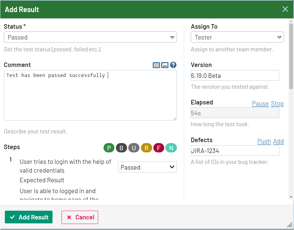Open the Status dropdown showing Passed

tap(90, 37)
